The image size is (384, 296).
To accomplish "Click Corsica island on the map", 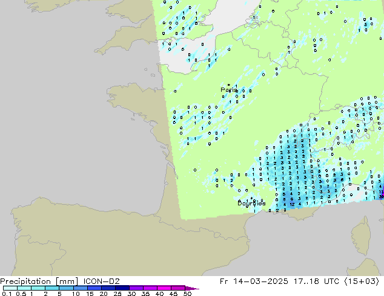I will [x=362, y=236].
